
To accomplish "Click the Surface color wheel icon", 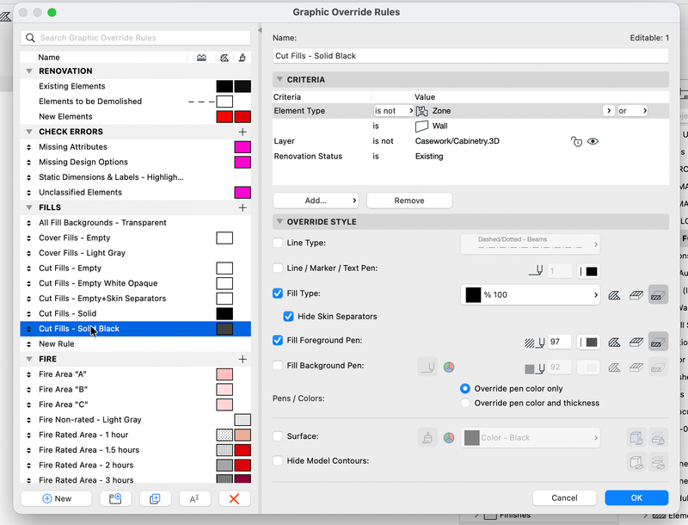I will 449,438.
